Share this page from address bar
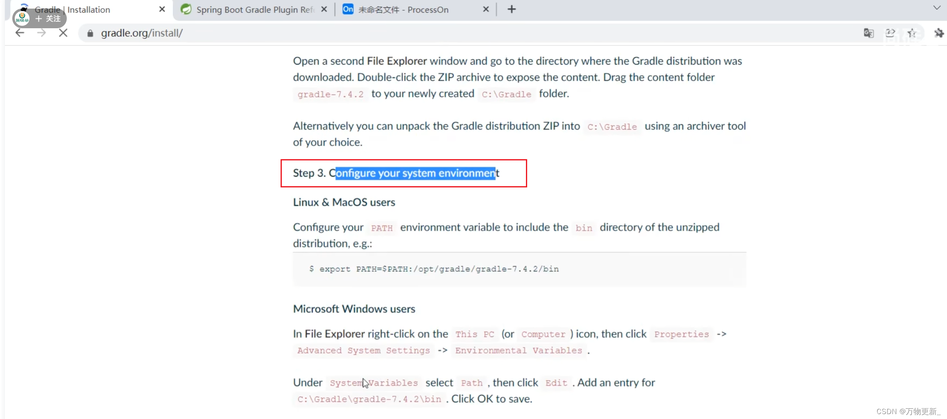This screenshot has height=419, width=947. pos(890,33)
